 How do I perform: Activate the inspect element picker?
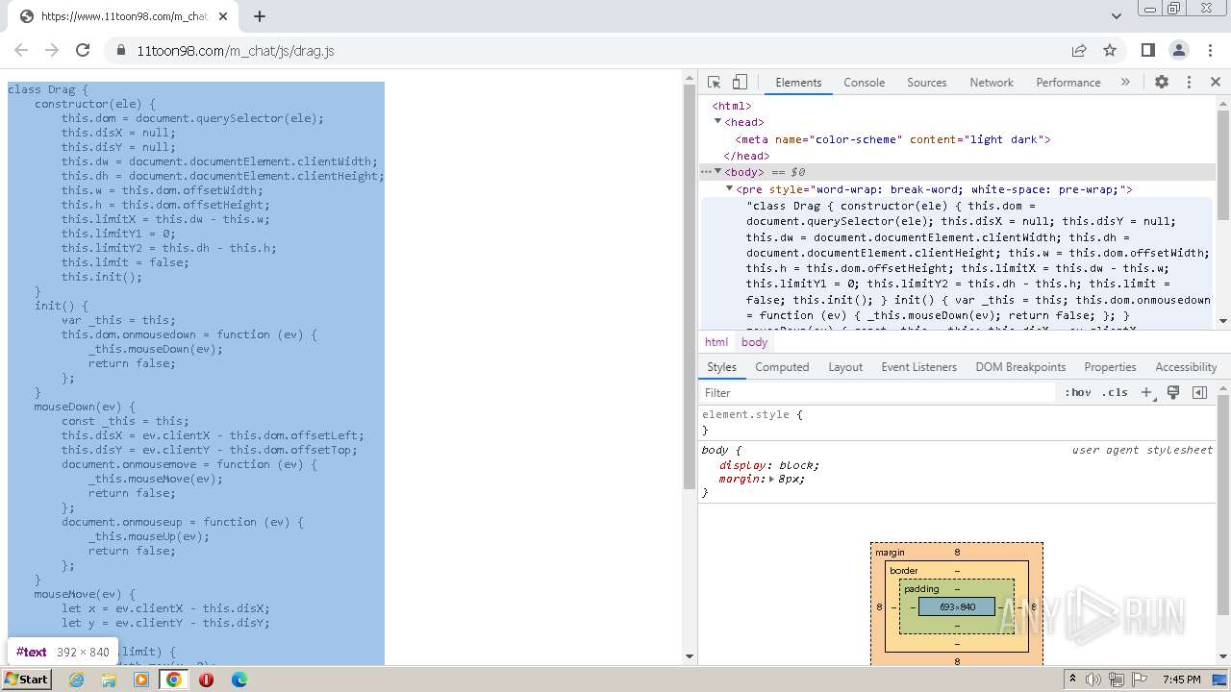[x=714, y=83]
